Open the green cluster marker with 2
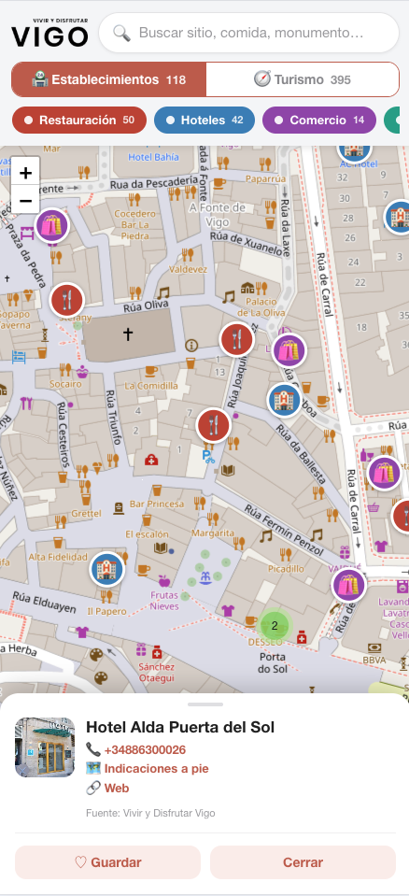Image resolution: width=409 pixels, height=896 pixels. click(x=275, y=625)
